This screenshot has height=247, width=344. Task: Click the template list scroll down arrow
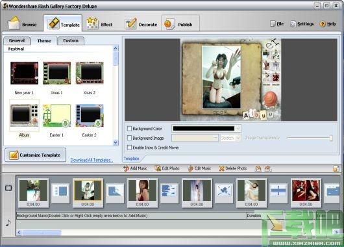116,142
